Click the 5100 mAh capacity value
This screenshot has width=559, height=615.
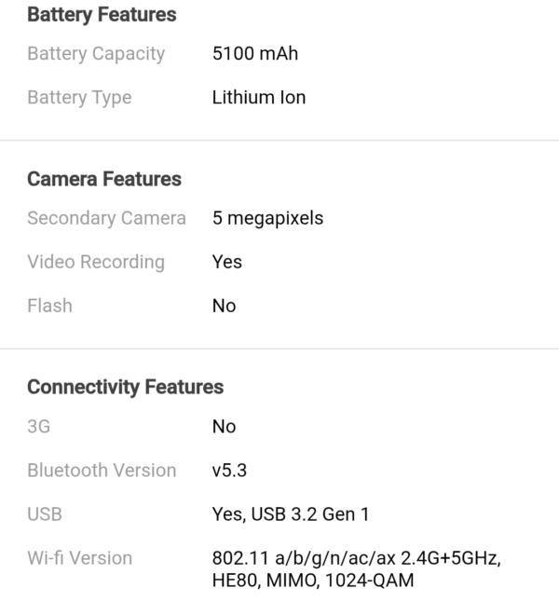coord(255,54)
